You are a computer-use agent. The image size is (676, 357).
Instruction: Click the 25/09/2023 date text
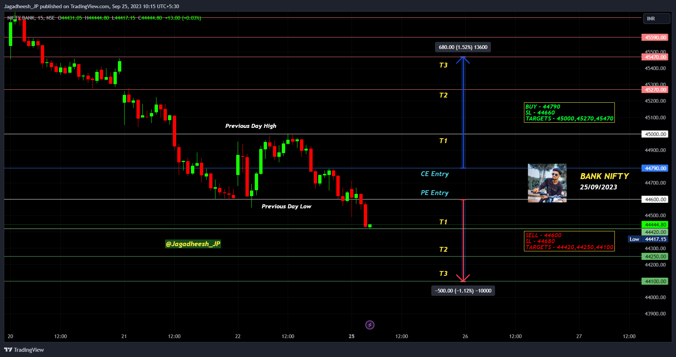pyautogui.click(x=598, y=187)
